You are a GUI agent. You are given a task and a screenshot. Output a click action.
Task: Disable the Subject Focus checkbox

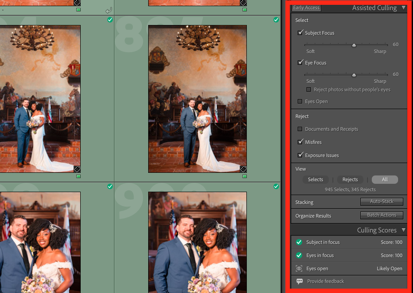coord(300,33)
